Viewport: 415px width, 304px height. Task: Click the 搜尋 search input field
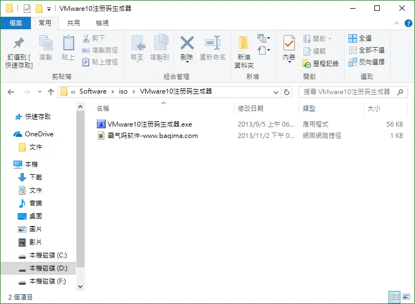click(348, 92)
